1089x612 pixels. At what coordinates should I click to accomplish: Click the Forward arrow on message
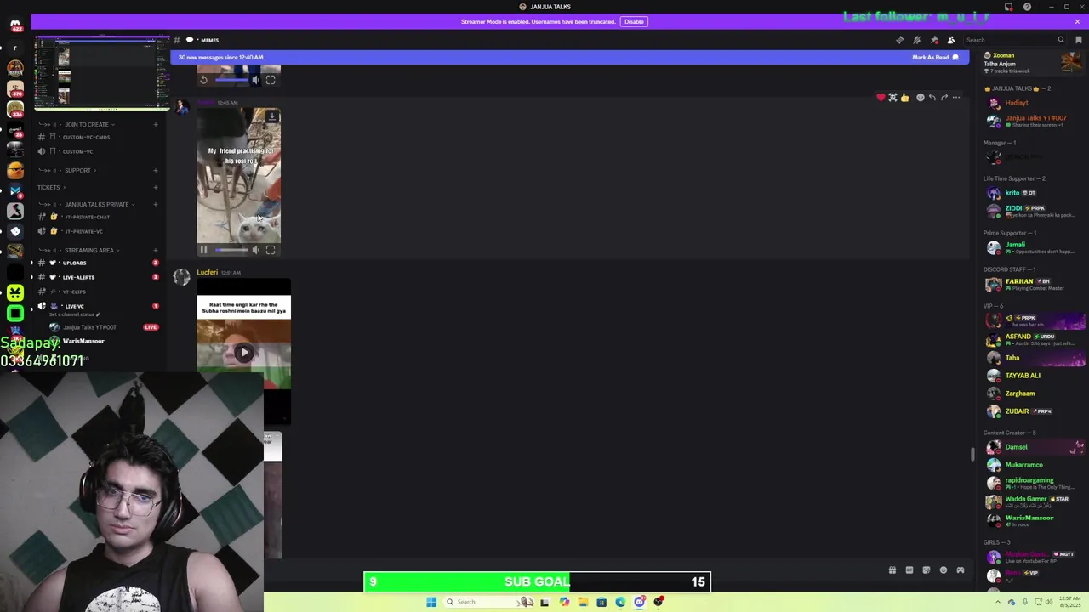coord(944,98)
